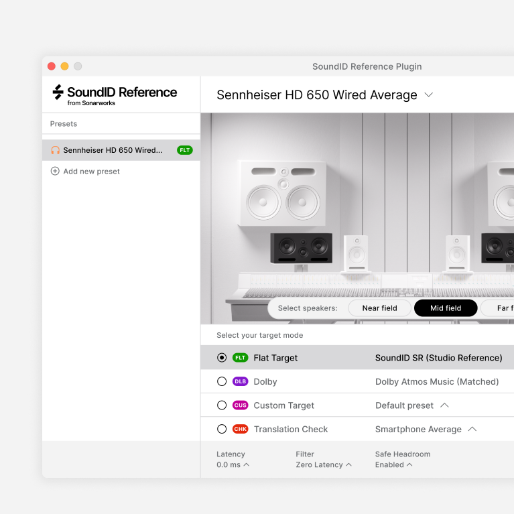Click the purple DLB Dolby badge
This screenshot has height=514, width=514.
(x=240, y=382)
